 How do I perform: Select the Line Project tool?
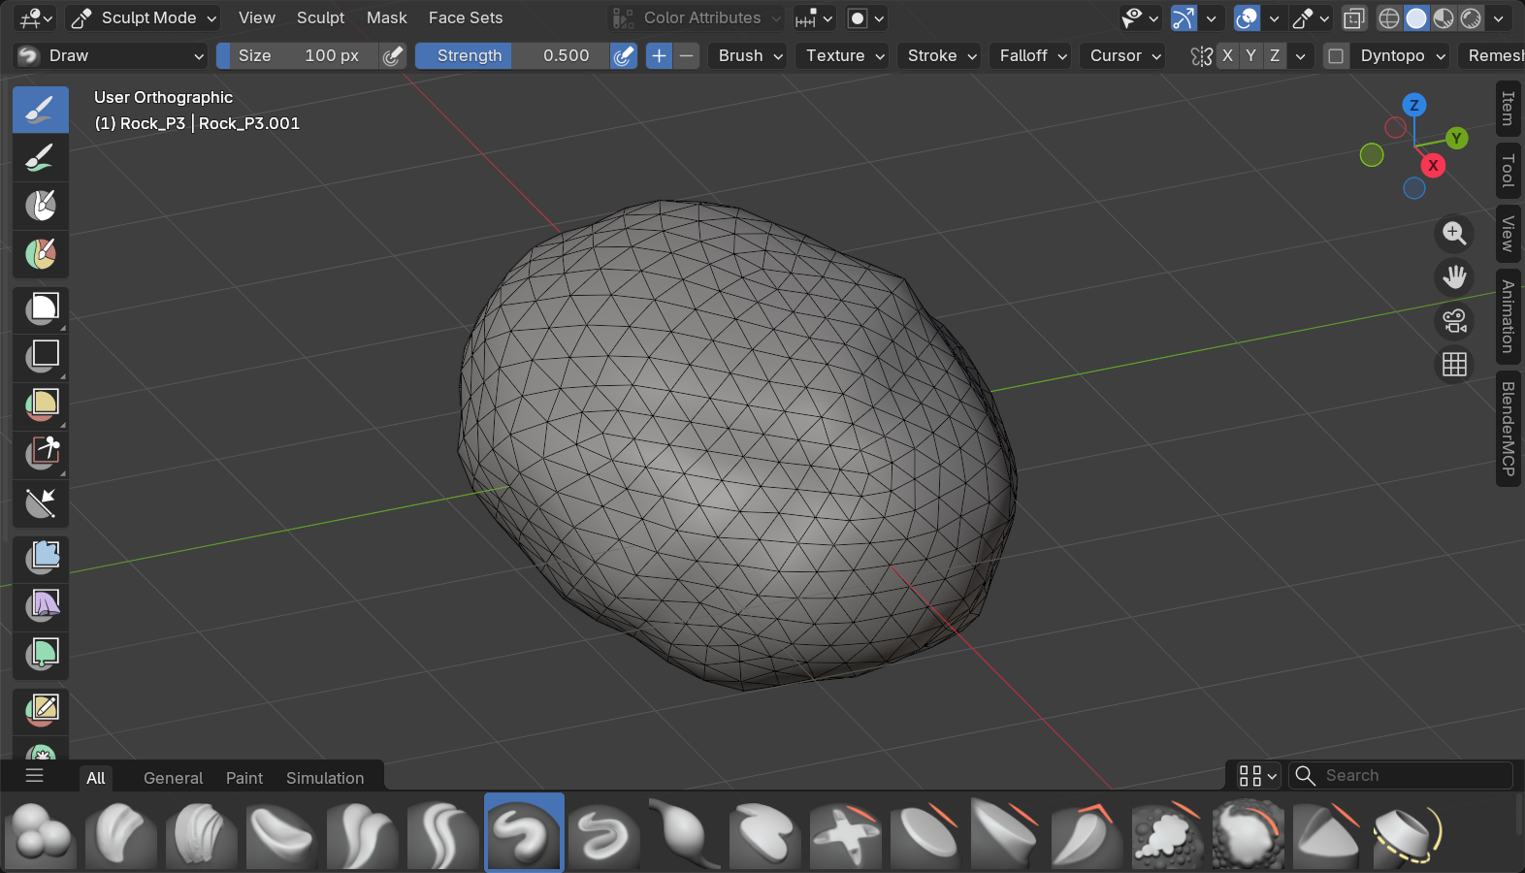(41, 502)
